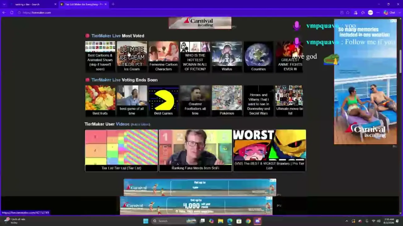Viewport: 403px width, 226px height.
Task: Open the browser profile avatar
Action: pos(370,13)
